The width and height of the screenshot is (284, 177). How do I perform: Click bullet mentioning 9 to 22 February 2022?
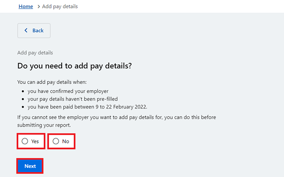pos(87,107)
